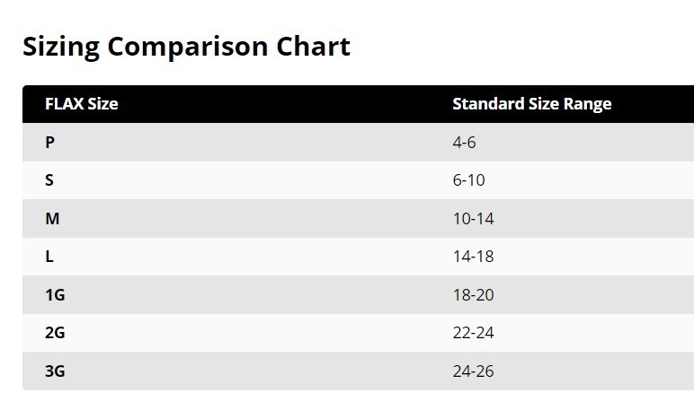Click the '10-14' standard size value
694x419 pixels.
(x=473, y=219)
